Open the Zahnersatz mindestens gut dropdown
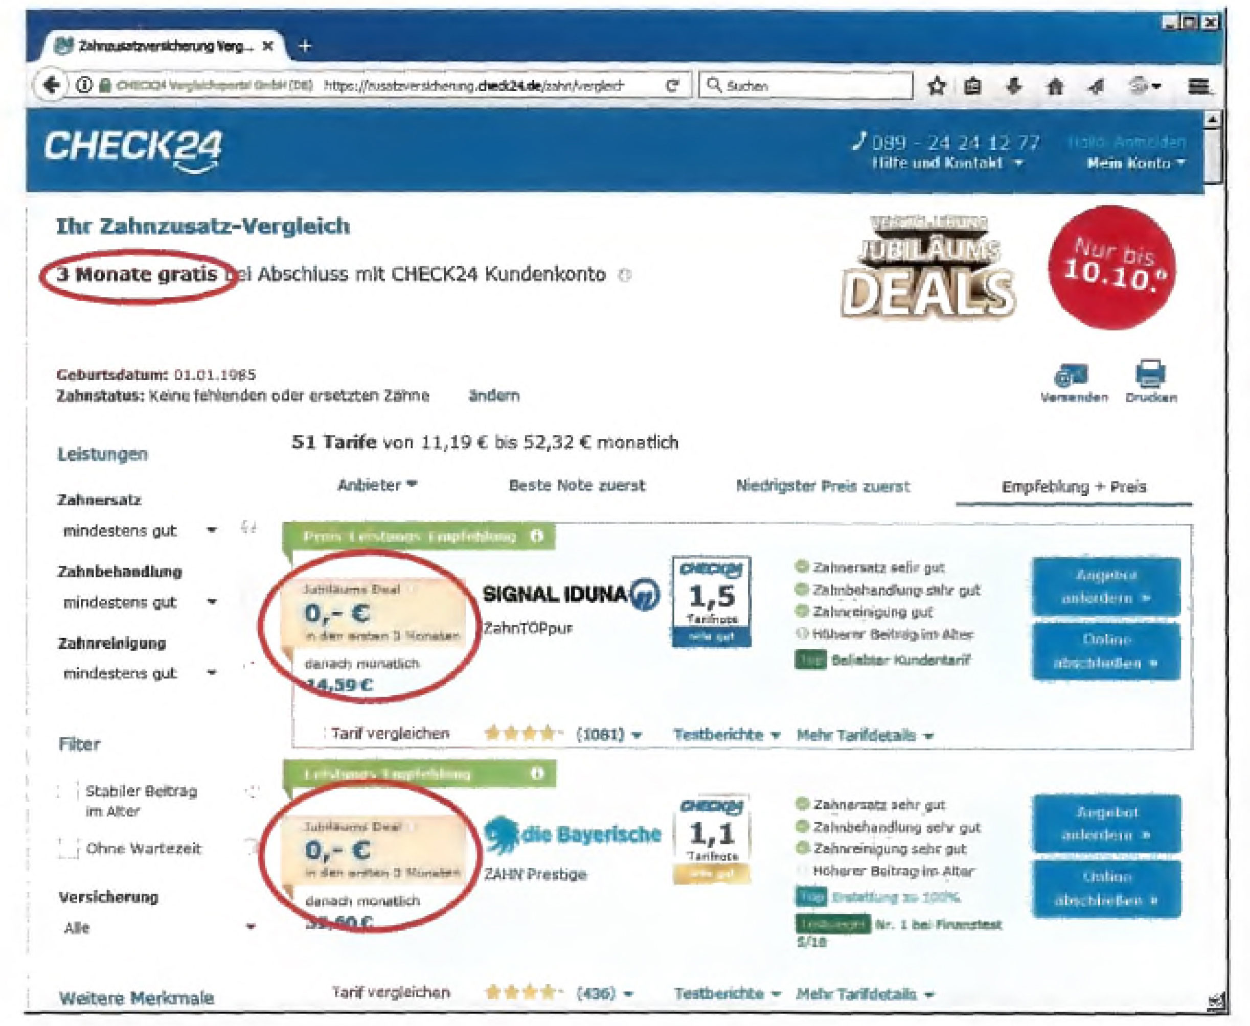The height and width of the screenshot is (1026, 1250). point(141,531)
